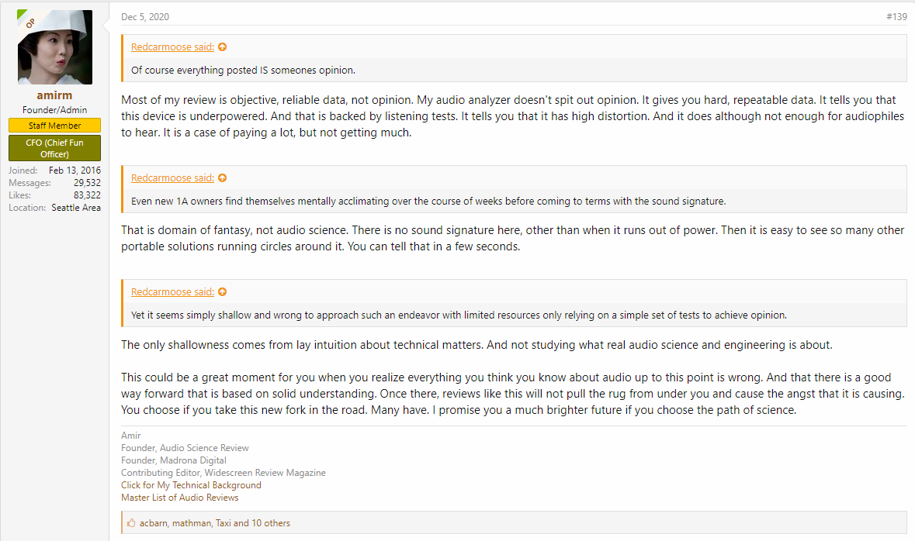The image size is (915, 541).
Task: Click the CFO (Chief Fun Officer) banner
Action: [x=55, y=148]
